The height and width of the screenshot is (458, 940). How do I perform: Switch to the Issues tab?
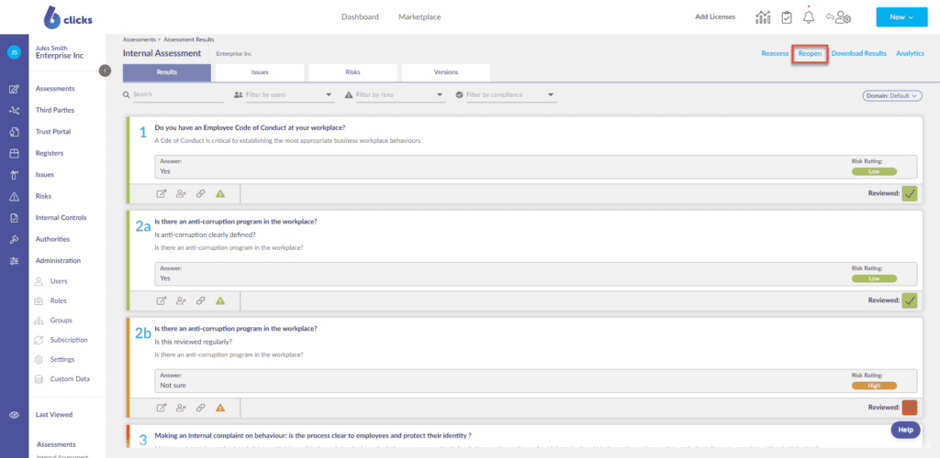[x=260, y=71]
